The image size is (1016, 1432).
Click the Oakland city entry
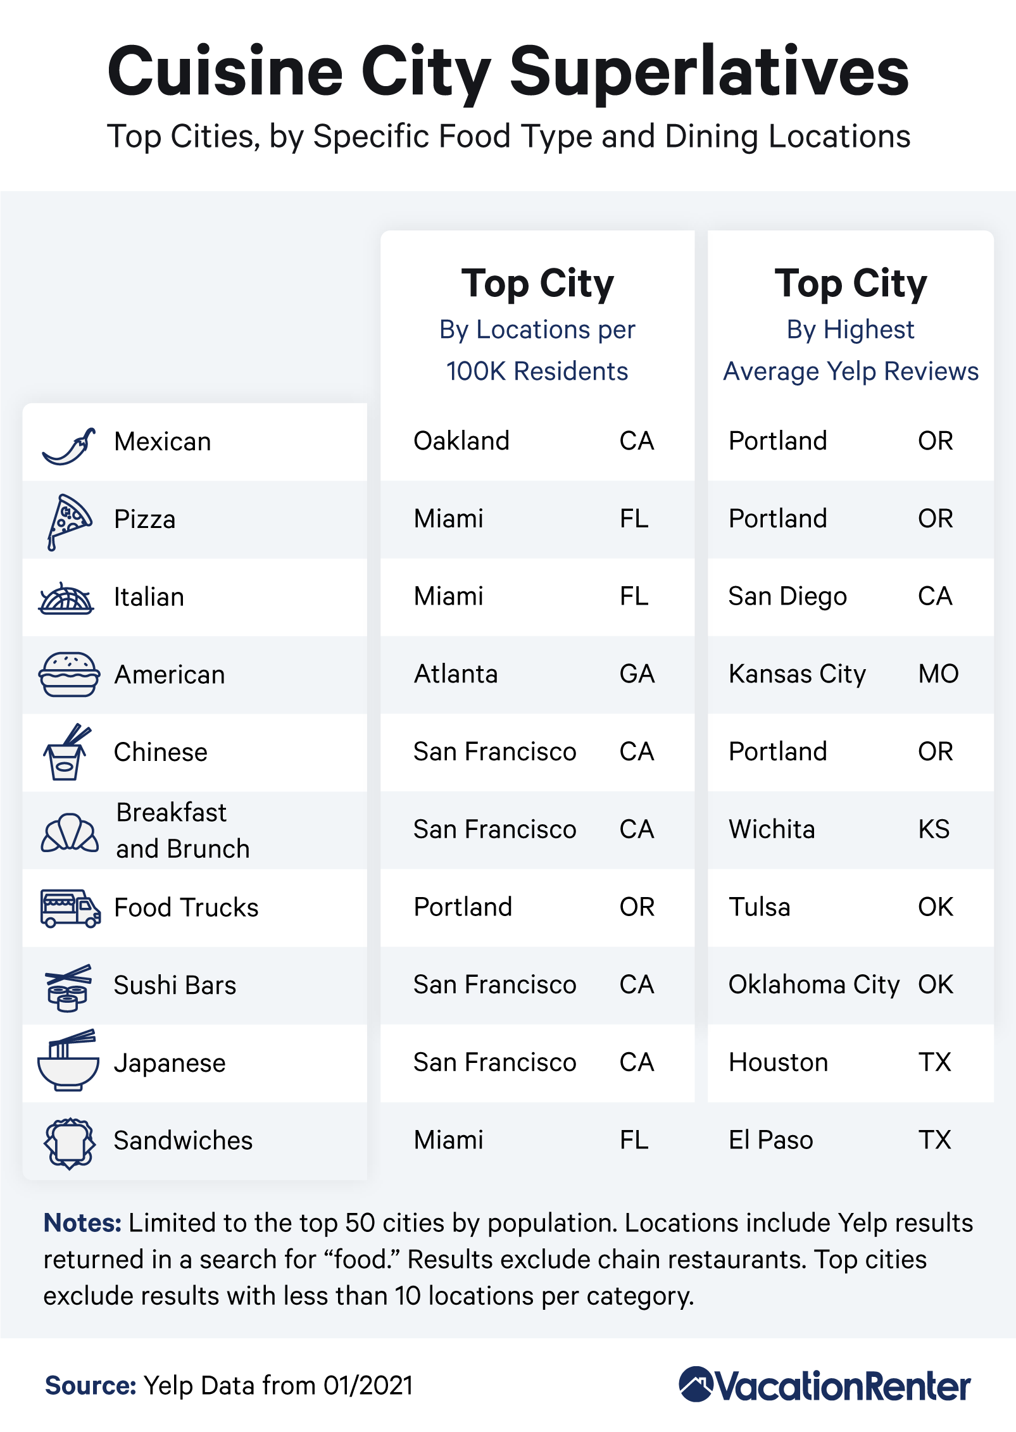pyautogui.click(x=461, y=441)
